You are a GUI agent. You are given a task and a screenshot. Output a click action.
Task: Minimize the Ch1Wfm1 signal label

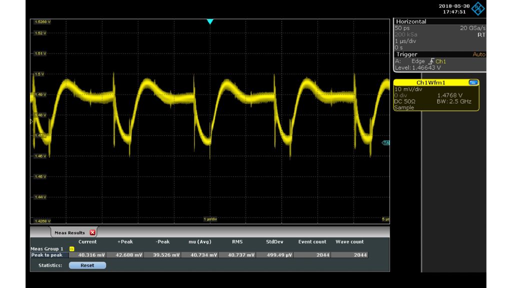click(x=474, y=82)
